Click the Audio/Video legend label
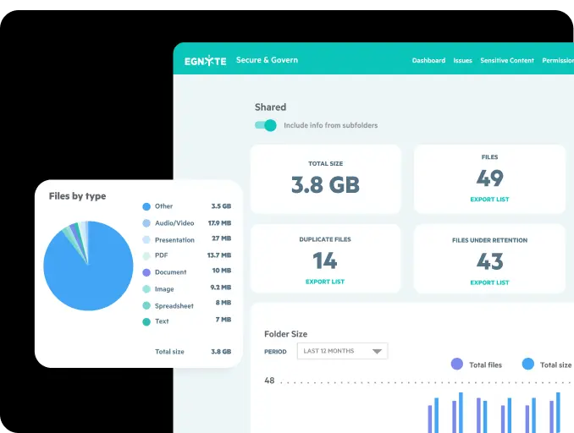Image resolution: width=574 pixels, height=433 pixels. point(174,223)
